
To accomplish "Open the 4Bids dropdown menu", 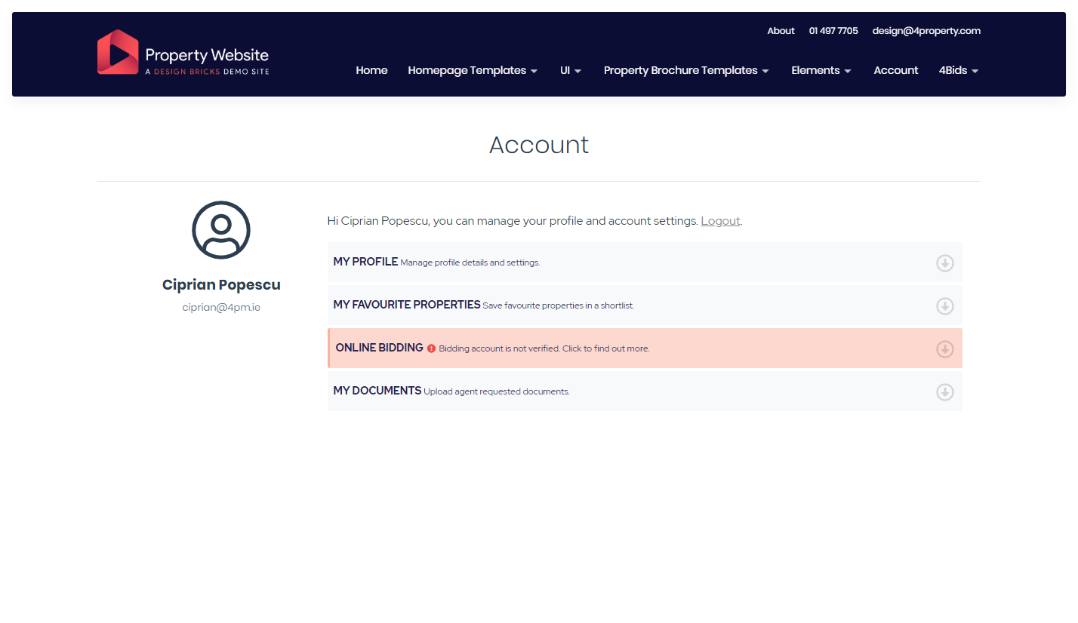I will (958, 70).
